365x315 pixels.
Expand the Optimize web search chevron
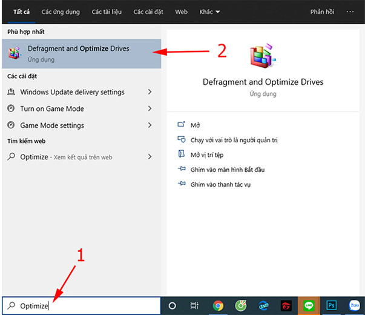150,156
